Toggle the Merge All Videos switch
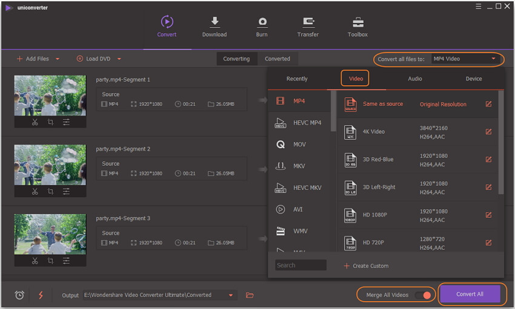This screenshot has height=309, width=515. pyautogui.click(x=423, y=295)
